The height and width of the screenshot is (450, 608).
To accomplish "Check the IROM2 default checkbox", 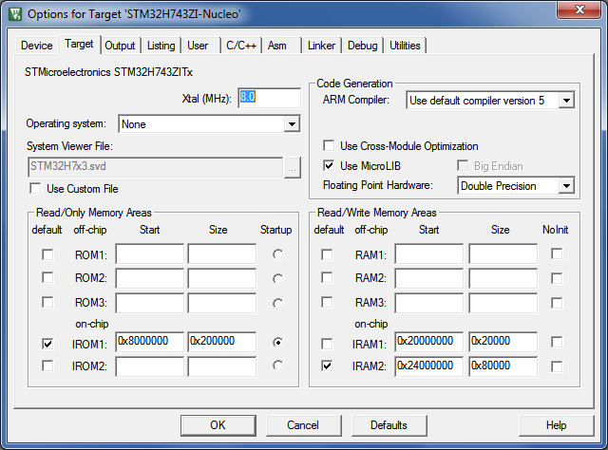I will point(47,366).
